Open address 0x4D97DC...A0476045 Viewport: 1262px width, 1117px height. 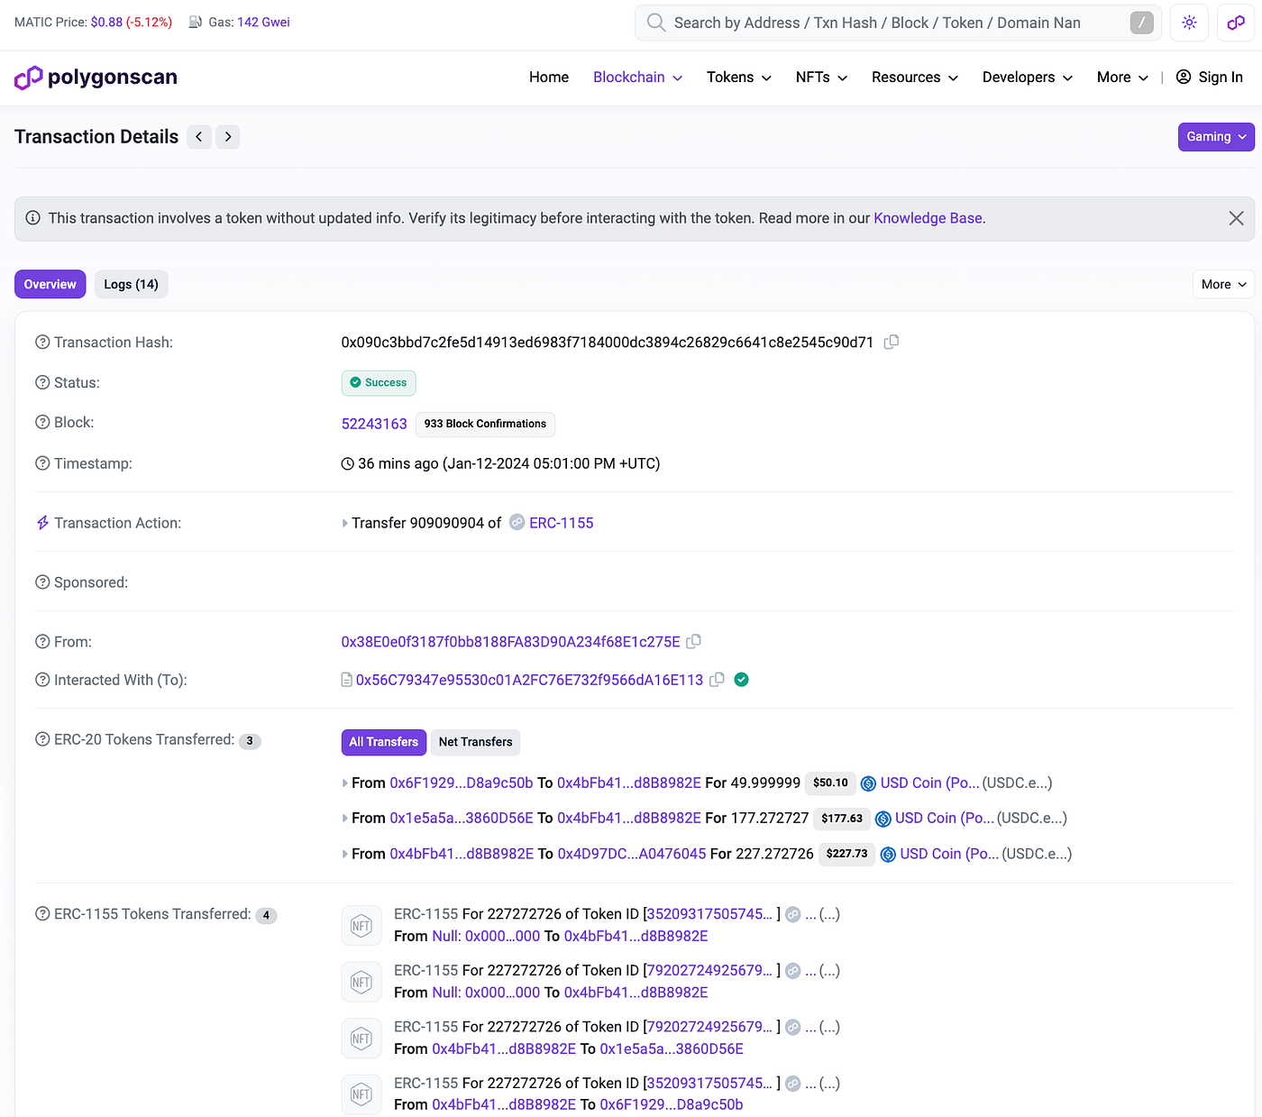pos(632,854)
